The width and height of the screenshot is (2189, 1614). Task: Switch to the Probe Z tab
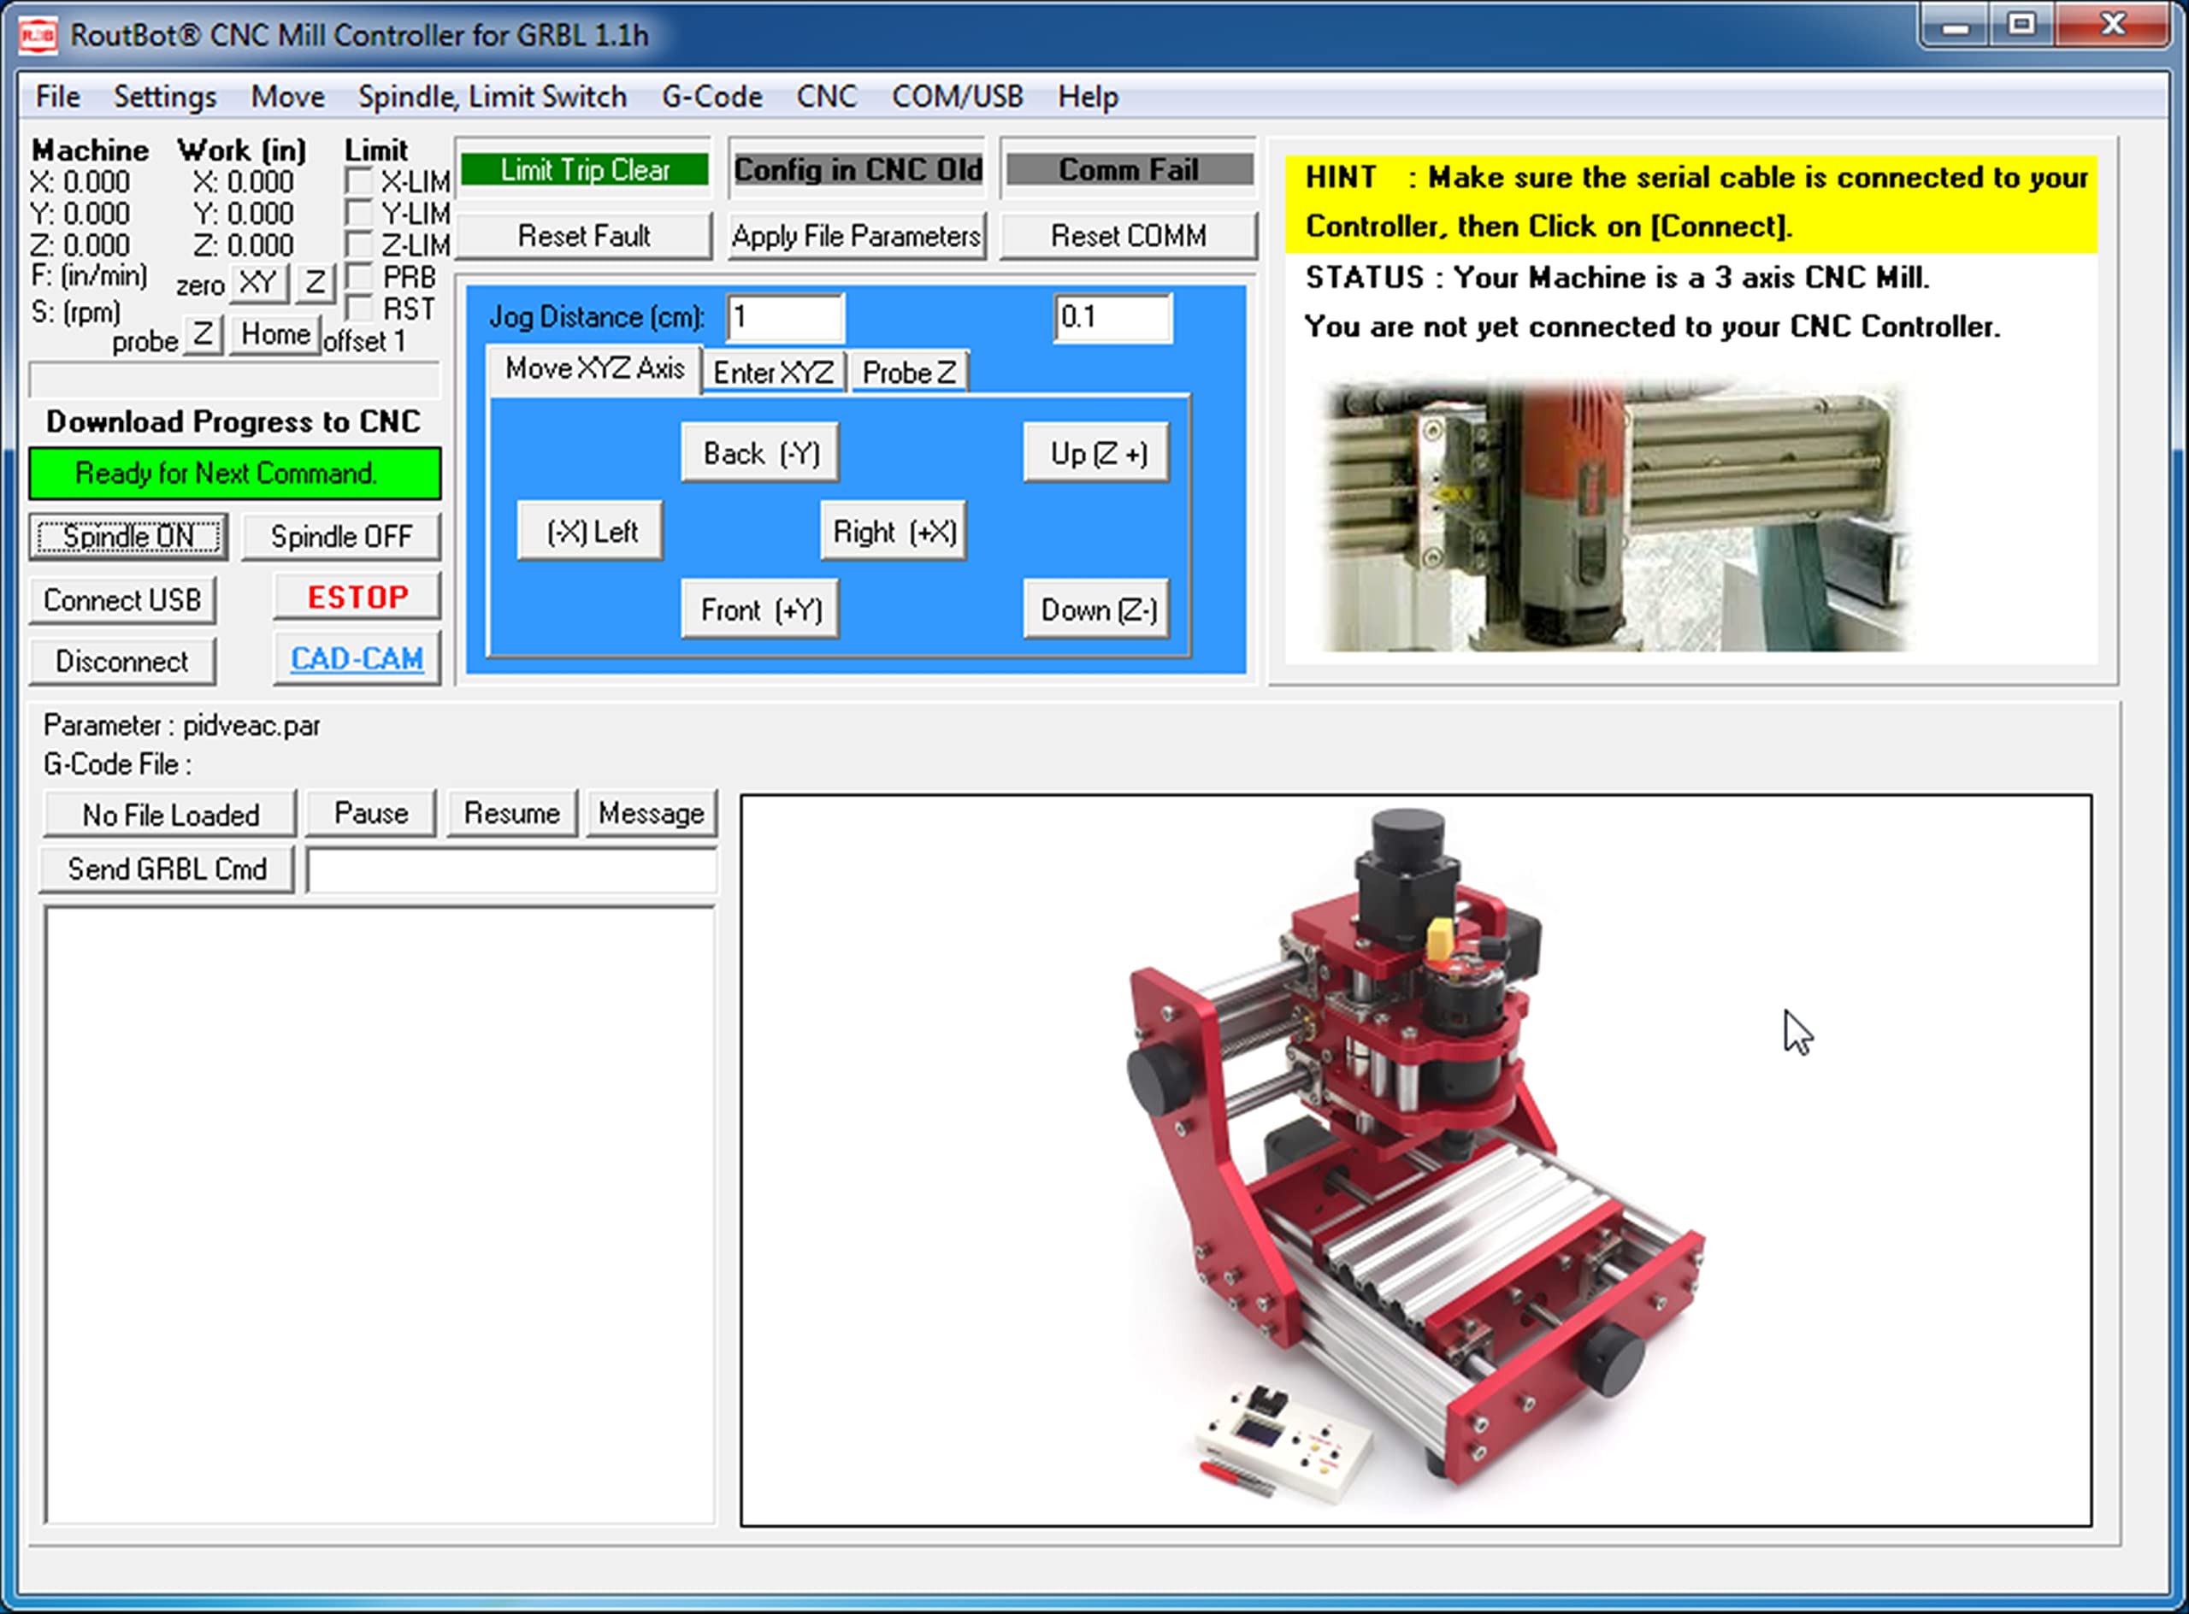tap(909, 372)
